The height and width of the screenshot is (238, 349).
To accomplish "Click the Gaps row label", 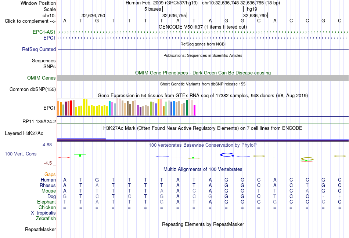I will pos(50,175).
